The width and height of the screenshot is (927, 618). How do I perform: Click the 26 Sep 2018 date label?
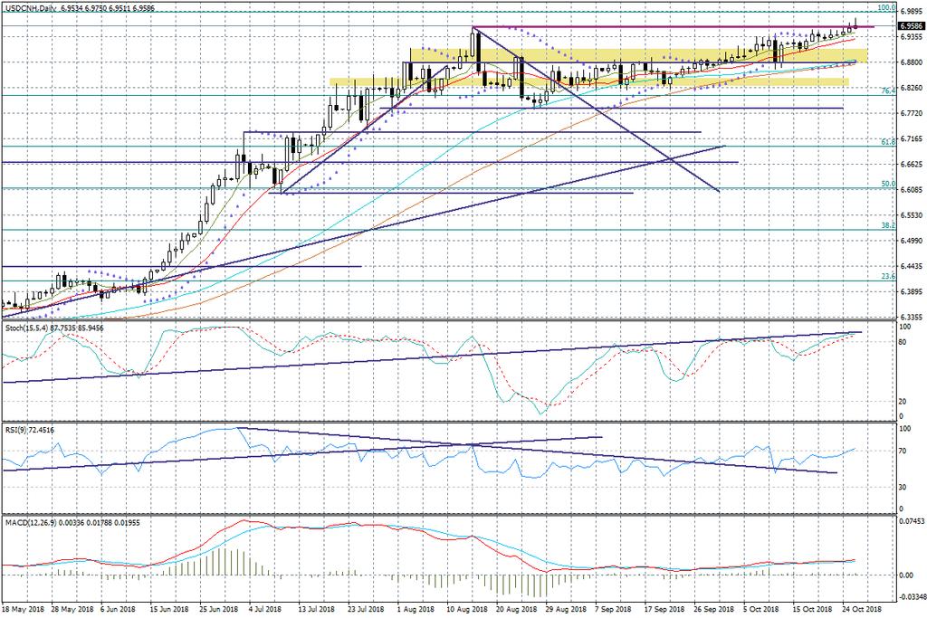click(713, 609)
